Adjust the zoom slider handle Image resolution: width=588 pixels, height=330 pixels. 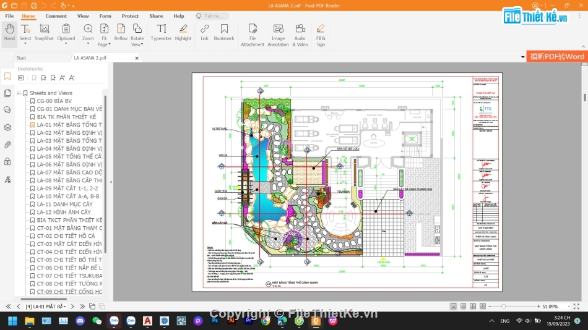503,307
